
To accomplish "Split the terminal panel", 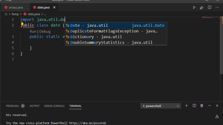I will [194, 106].
